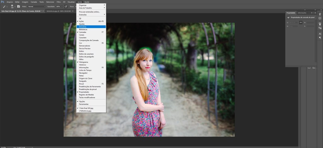Select Amostras from the Janela menu
The image size is (323, 148).
83,27
